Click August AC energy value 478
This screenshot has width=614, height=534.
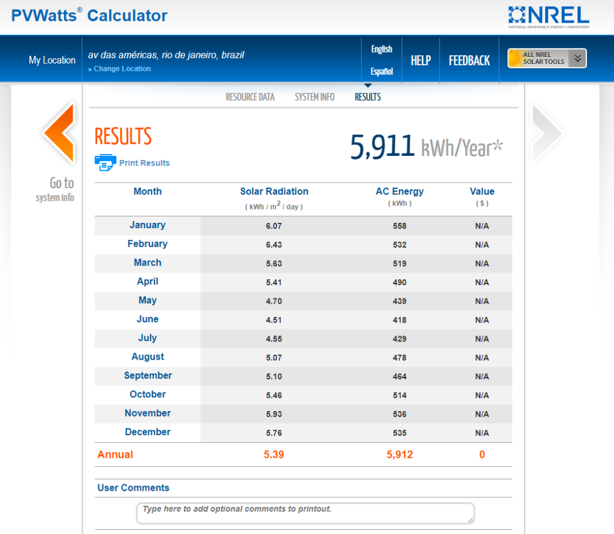pos(400,357)
